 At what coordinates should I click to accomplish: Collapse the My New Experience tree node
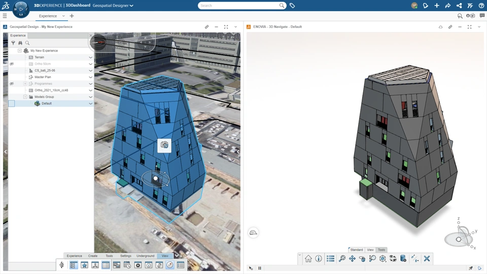click(20, 51)
